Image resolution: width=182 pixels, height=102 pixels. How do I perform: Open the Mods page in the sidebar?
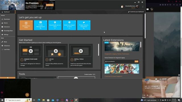[8, 42]
